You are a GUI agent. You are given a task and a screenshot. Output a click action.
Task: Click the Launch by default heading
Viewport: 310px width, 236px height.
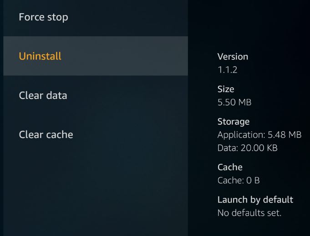point(255,200)
